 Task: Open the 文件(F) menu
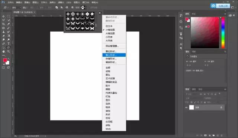[11, 3]
